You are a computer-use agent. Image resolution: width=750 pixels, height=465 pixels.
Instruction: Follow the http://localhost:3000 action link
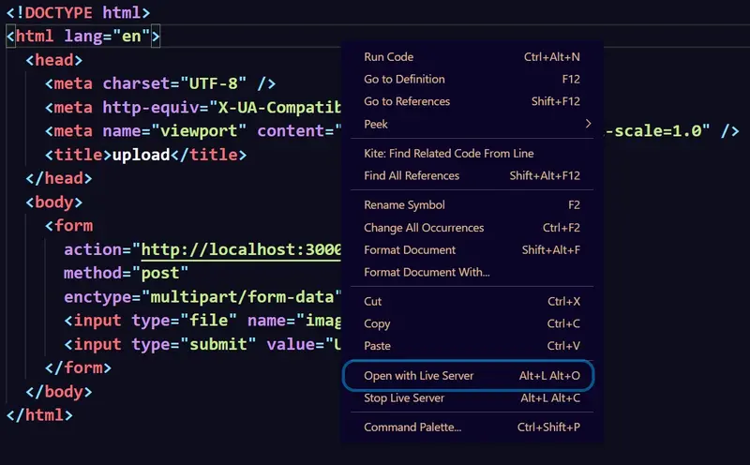(x=241, y=250)
